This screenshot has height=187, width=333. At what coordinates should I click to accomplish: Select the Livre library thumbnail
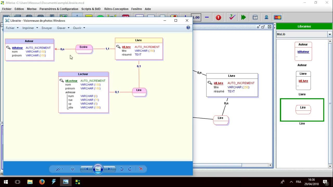tap(303, 81)
